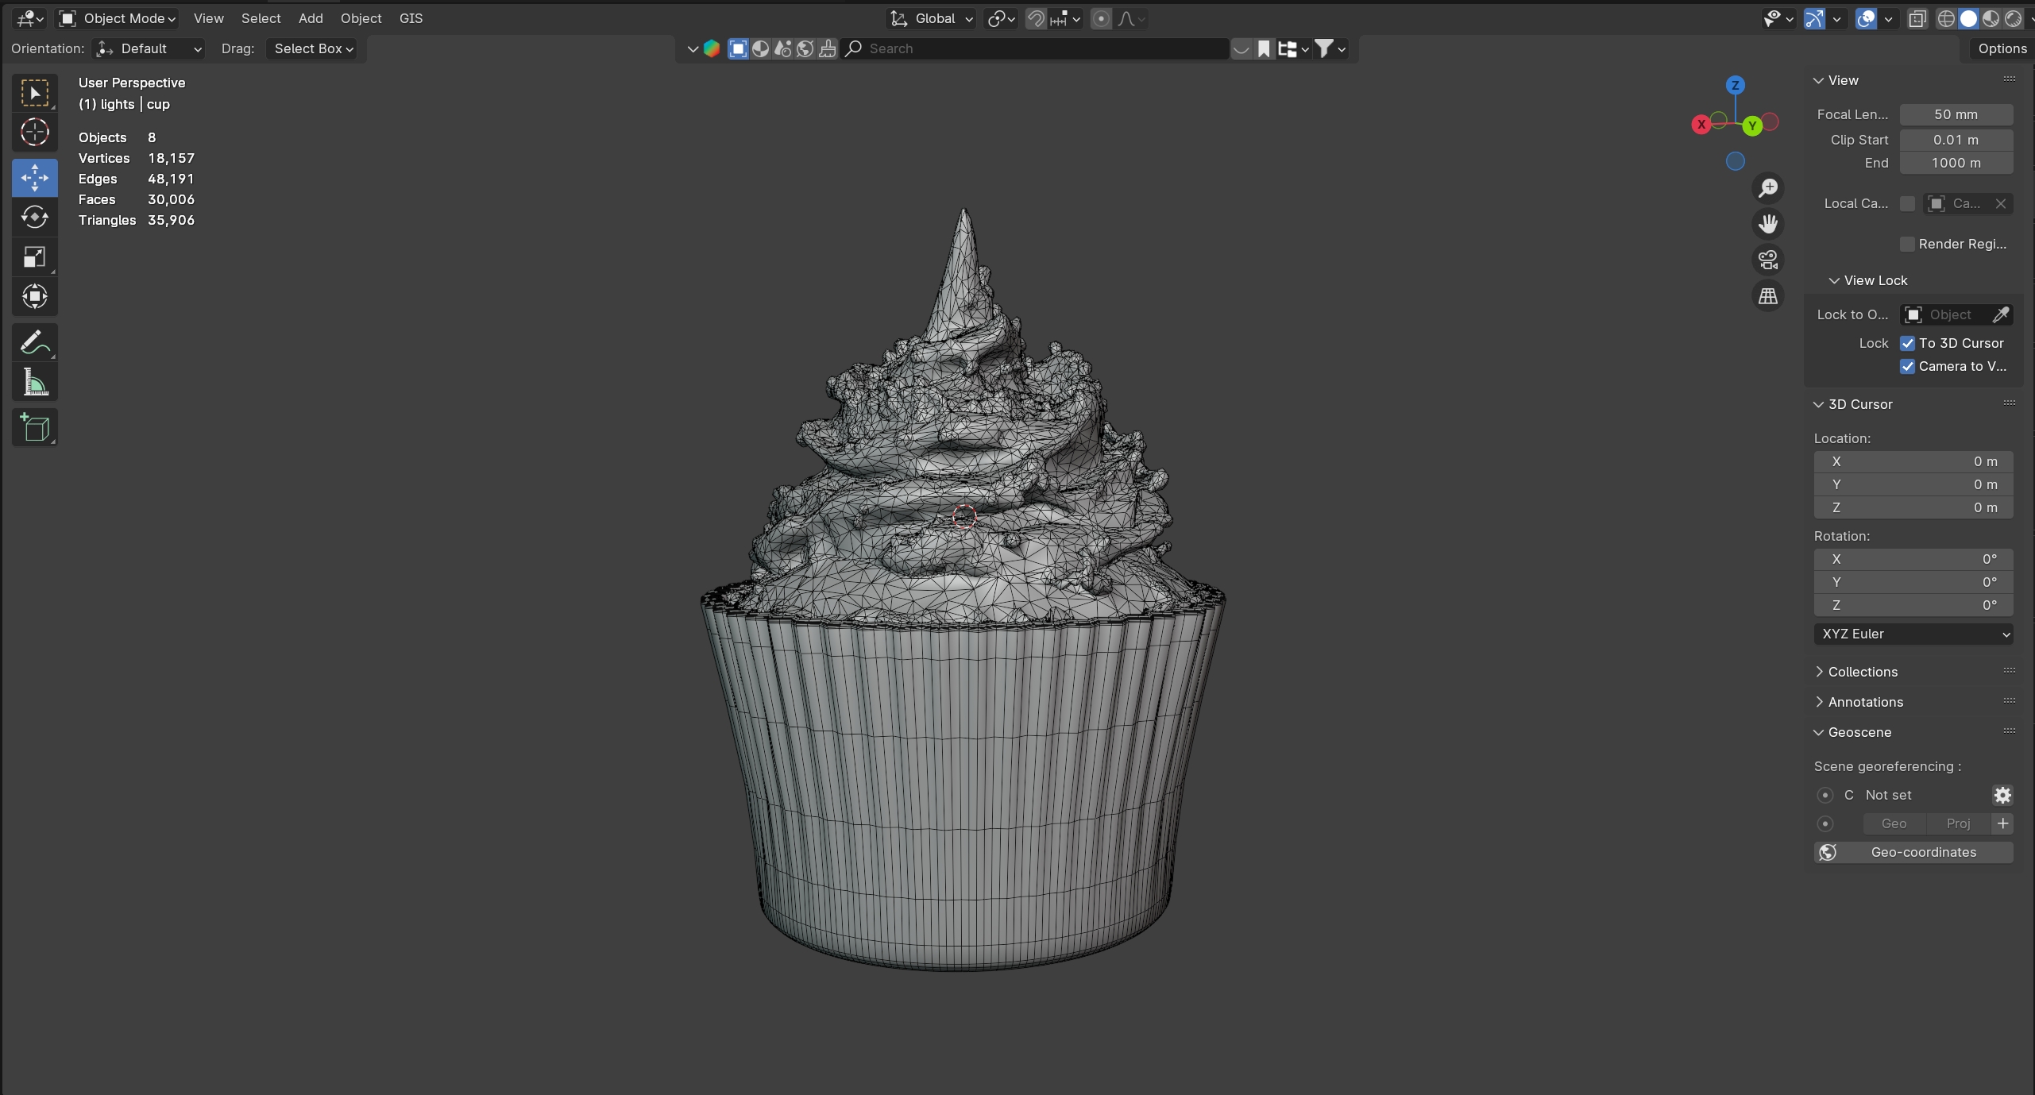This screenshot has height=1095, width=2035.
Task: Disable Camera to View lock checkbox
Action: pyautogui.click(x=1907, y=366)
